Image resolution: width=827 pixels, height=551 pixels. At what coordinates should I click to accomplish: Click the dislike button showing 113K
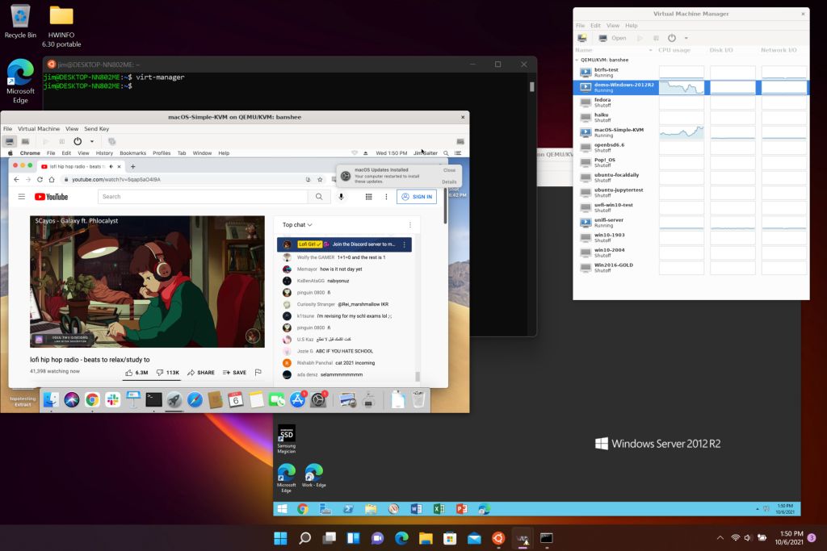point(168,373)
